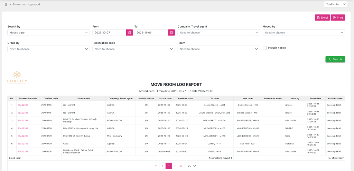Select page 1 in pagination
This screenshot has height=171, width=354.
[x=169, y=166]
